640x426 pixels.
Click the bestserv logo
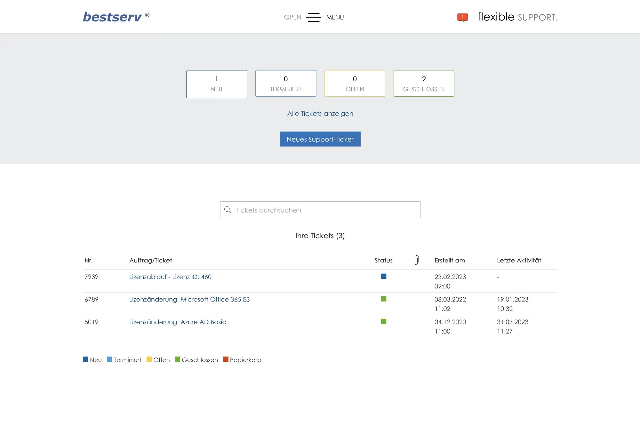pyautogui.click(x=116, y=17)
